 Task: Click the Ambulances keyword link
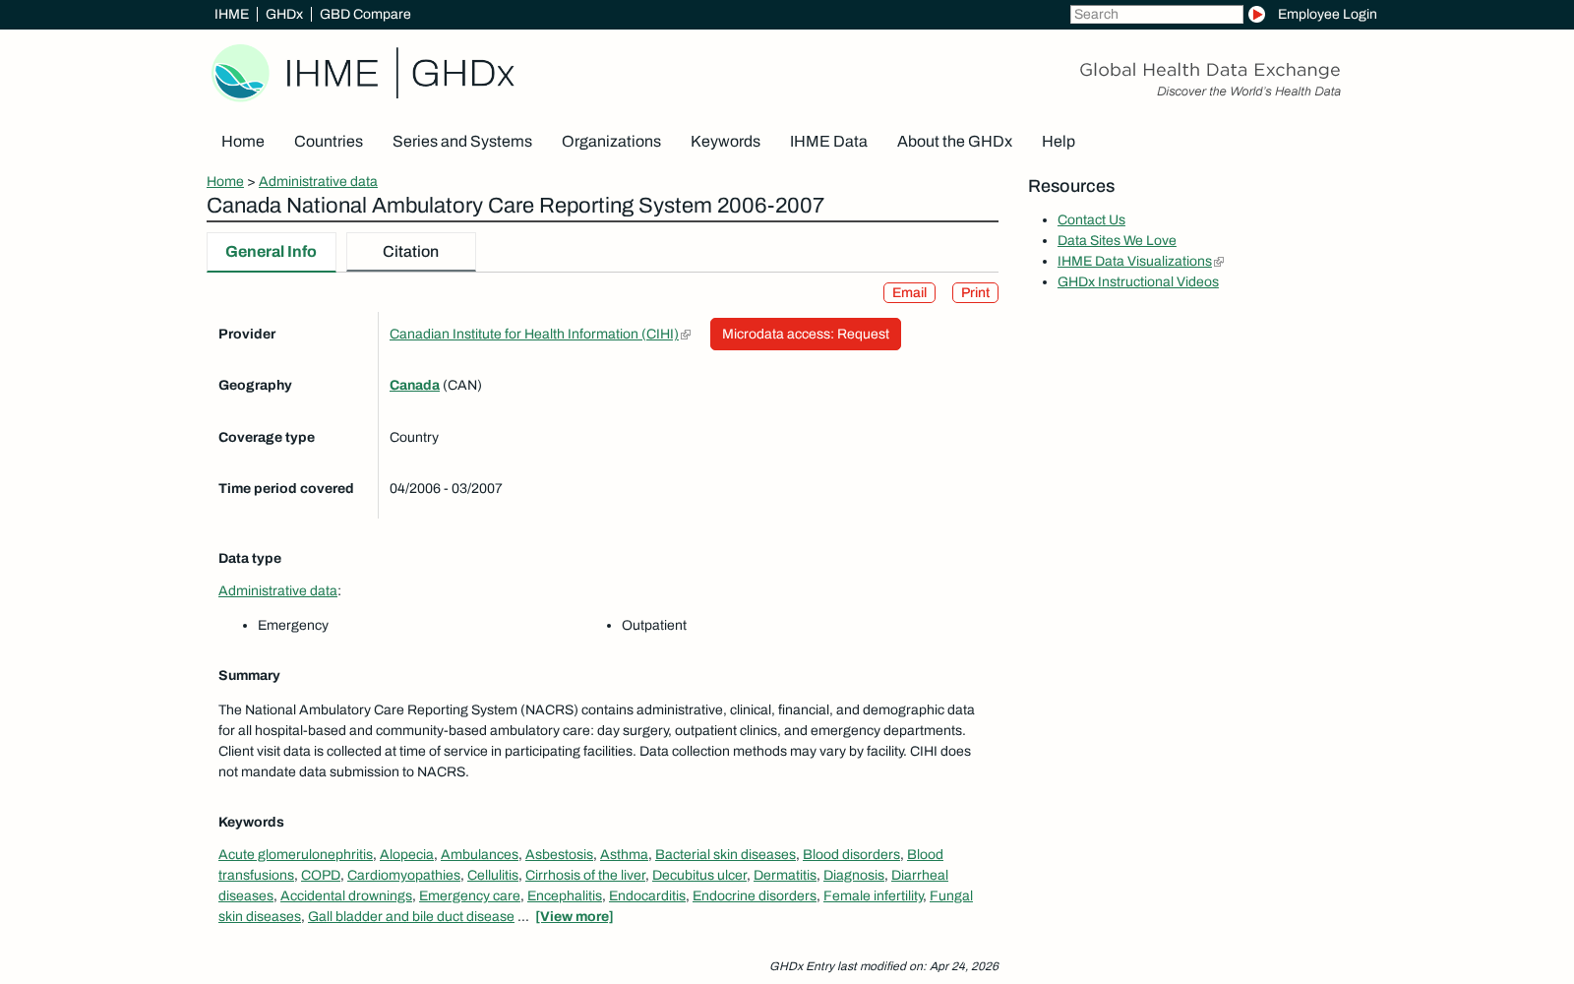479,854
